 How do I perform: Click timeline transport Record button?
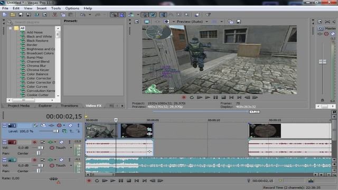(x=89, y=180)
